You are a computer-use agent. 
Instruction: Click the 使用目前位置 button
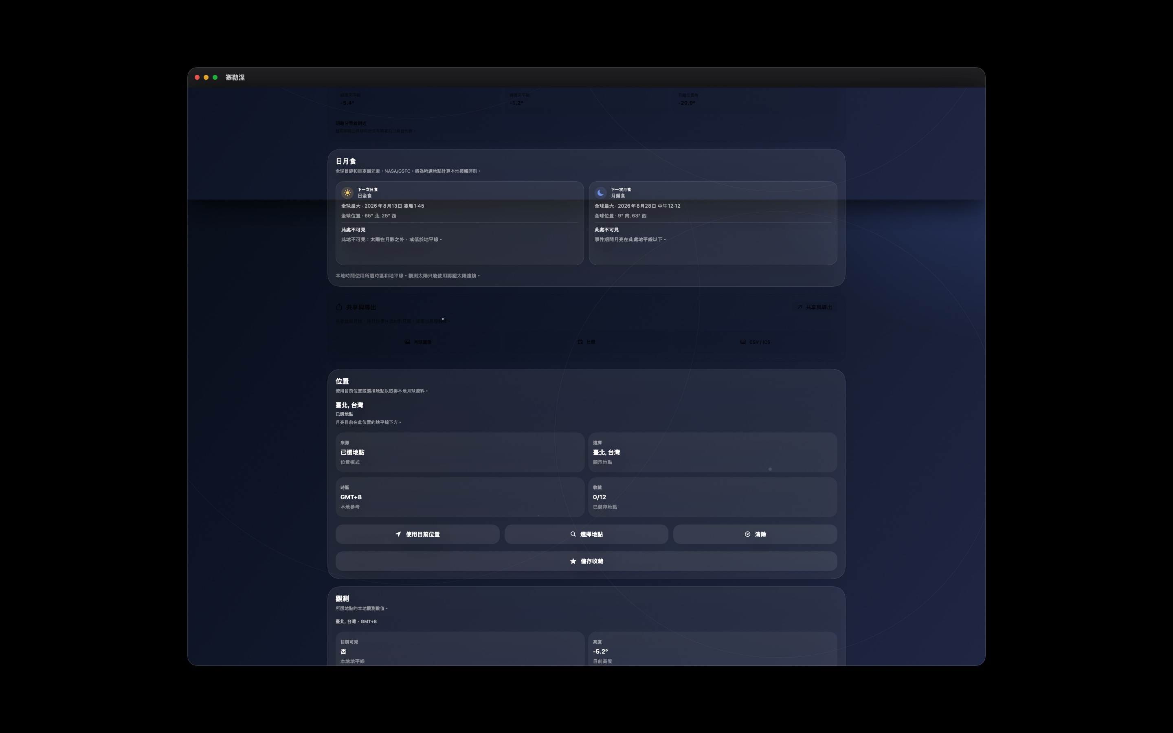[x=417, y=534]
